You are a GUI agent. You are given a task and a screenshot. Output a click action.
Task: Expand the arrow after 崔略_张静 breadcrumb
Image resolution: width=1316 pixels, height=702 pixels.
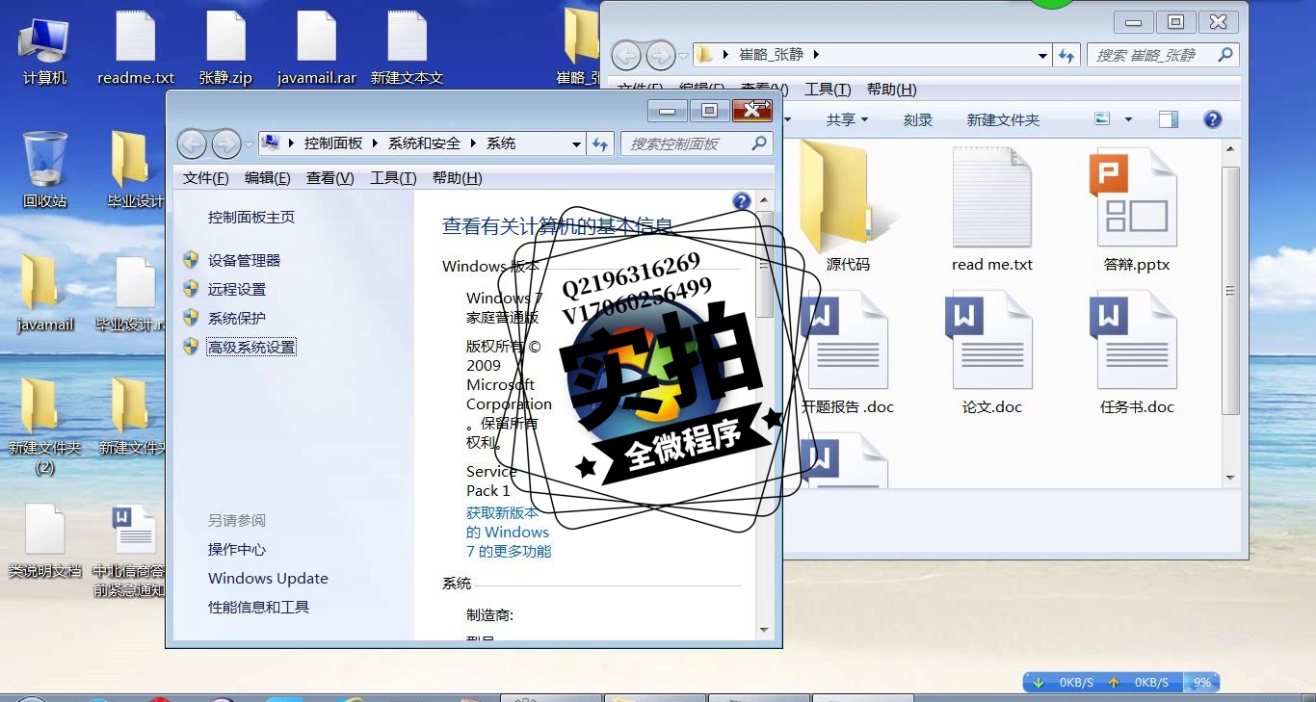click(x=816, y=55)
